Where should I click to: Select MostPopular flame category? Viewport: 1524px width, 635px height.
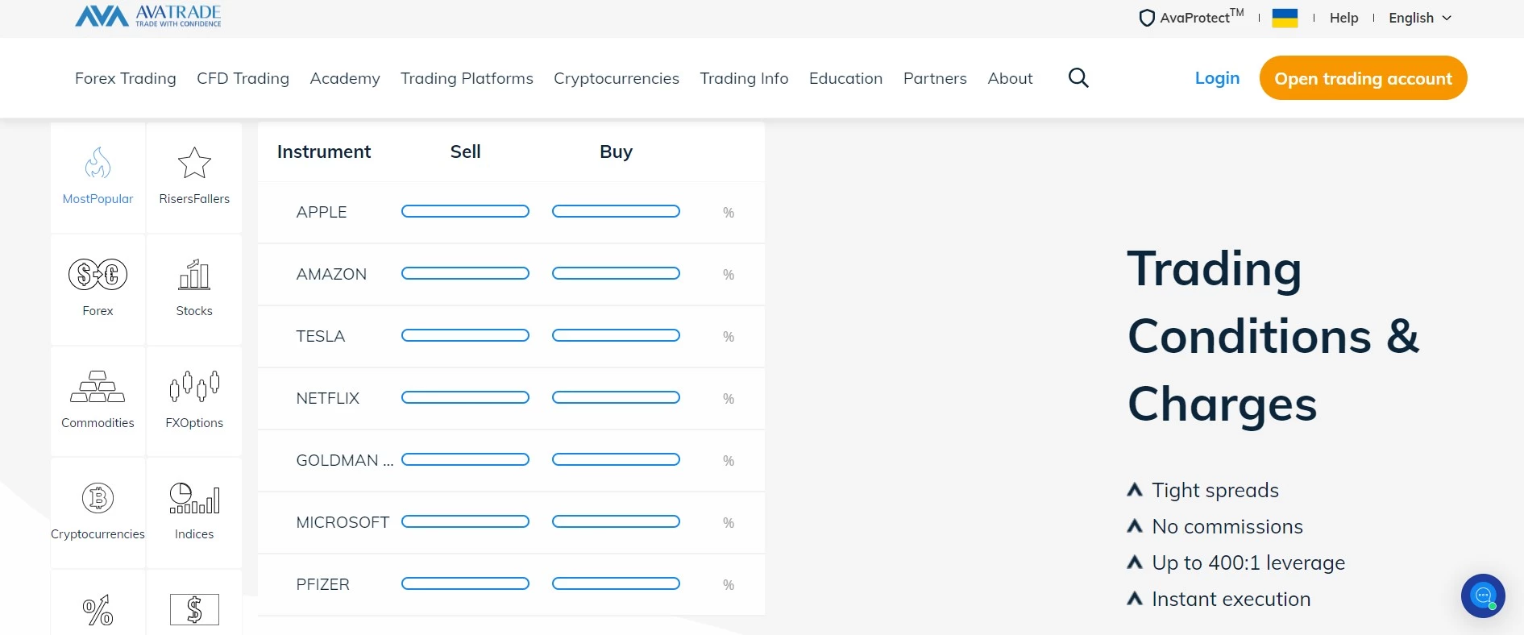(98, 177)
